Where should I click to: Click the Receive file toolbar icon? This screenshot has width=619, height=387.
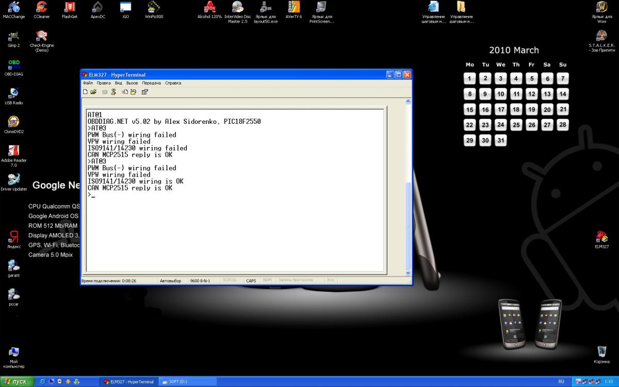point(133,92)
